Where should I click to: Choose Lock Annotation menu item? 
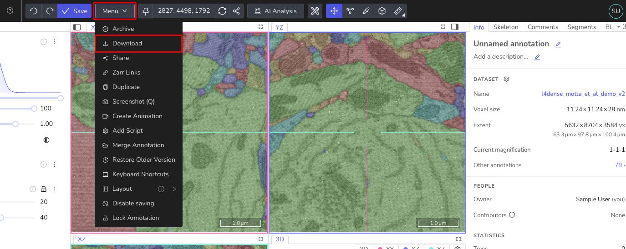pos(138,218)
